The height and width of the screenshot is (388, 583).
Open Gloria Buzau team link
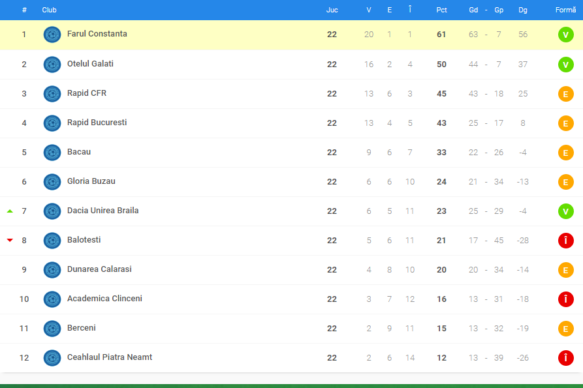click(x=91, y=181)
